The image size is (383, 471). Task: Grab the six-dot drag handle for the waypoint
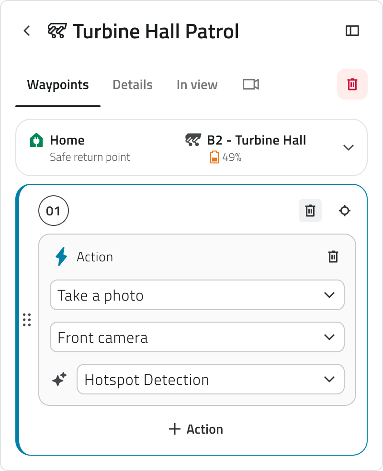click(x=27, y=320)
